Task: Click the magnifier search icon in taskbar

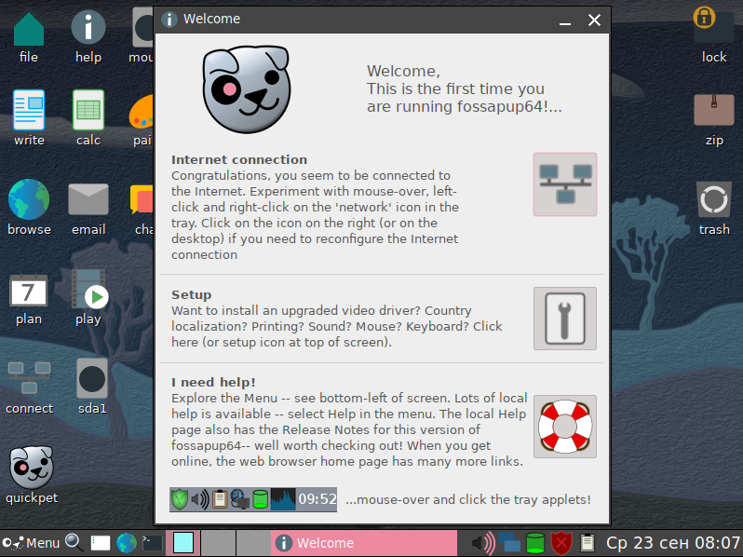Action: coord(74,542)
